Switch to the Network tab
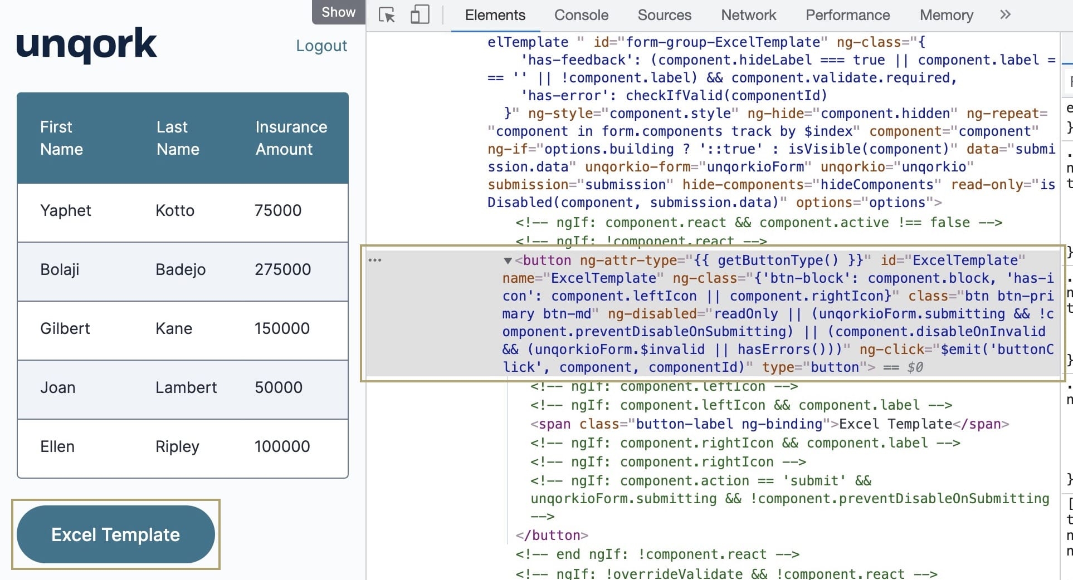Screen dimensions: 1073x580 coord(748,15)
